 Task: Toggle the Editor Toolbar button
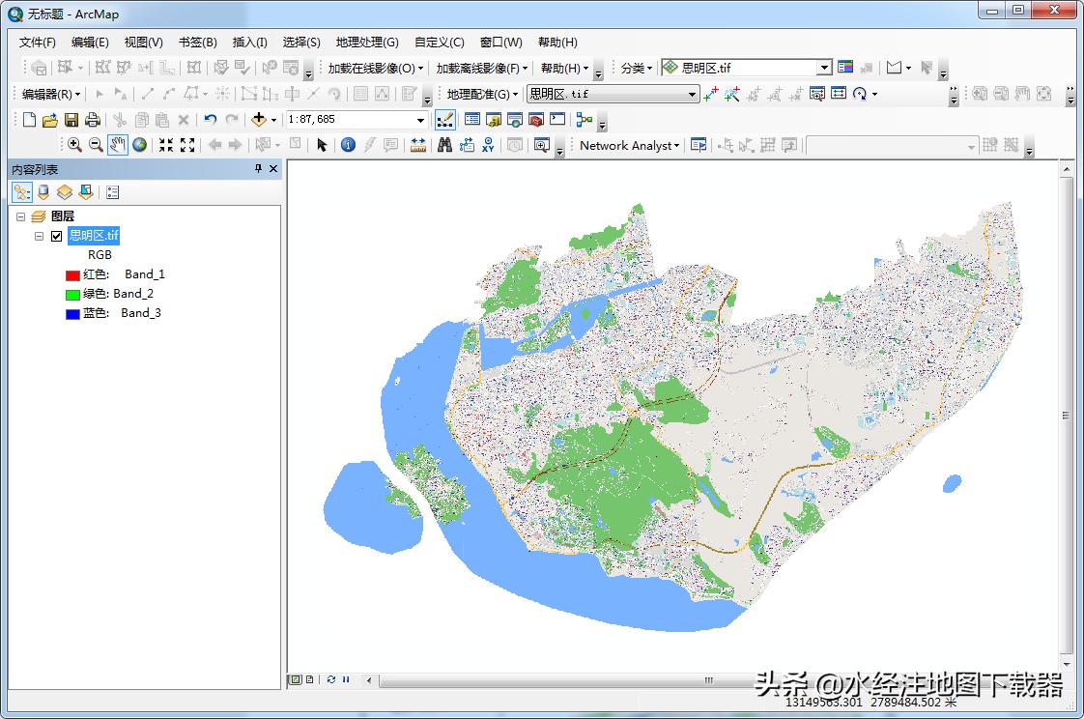444,120
